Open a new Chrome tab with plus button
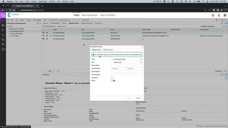Image resolution: width=228 pixels, height=128 pixels. 42,6
